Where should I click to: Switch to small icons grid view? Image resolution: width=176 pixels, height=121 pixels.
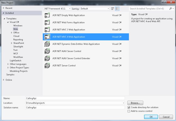113,9
